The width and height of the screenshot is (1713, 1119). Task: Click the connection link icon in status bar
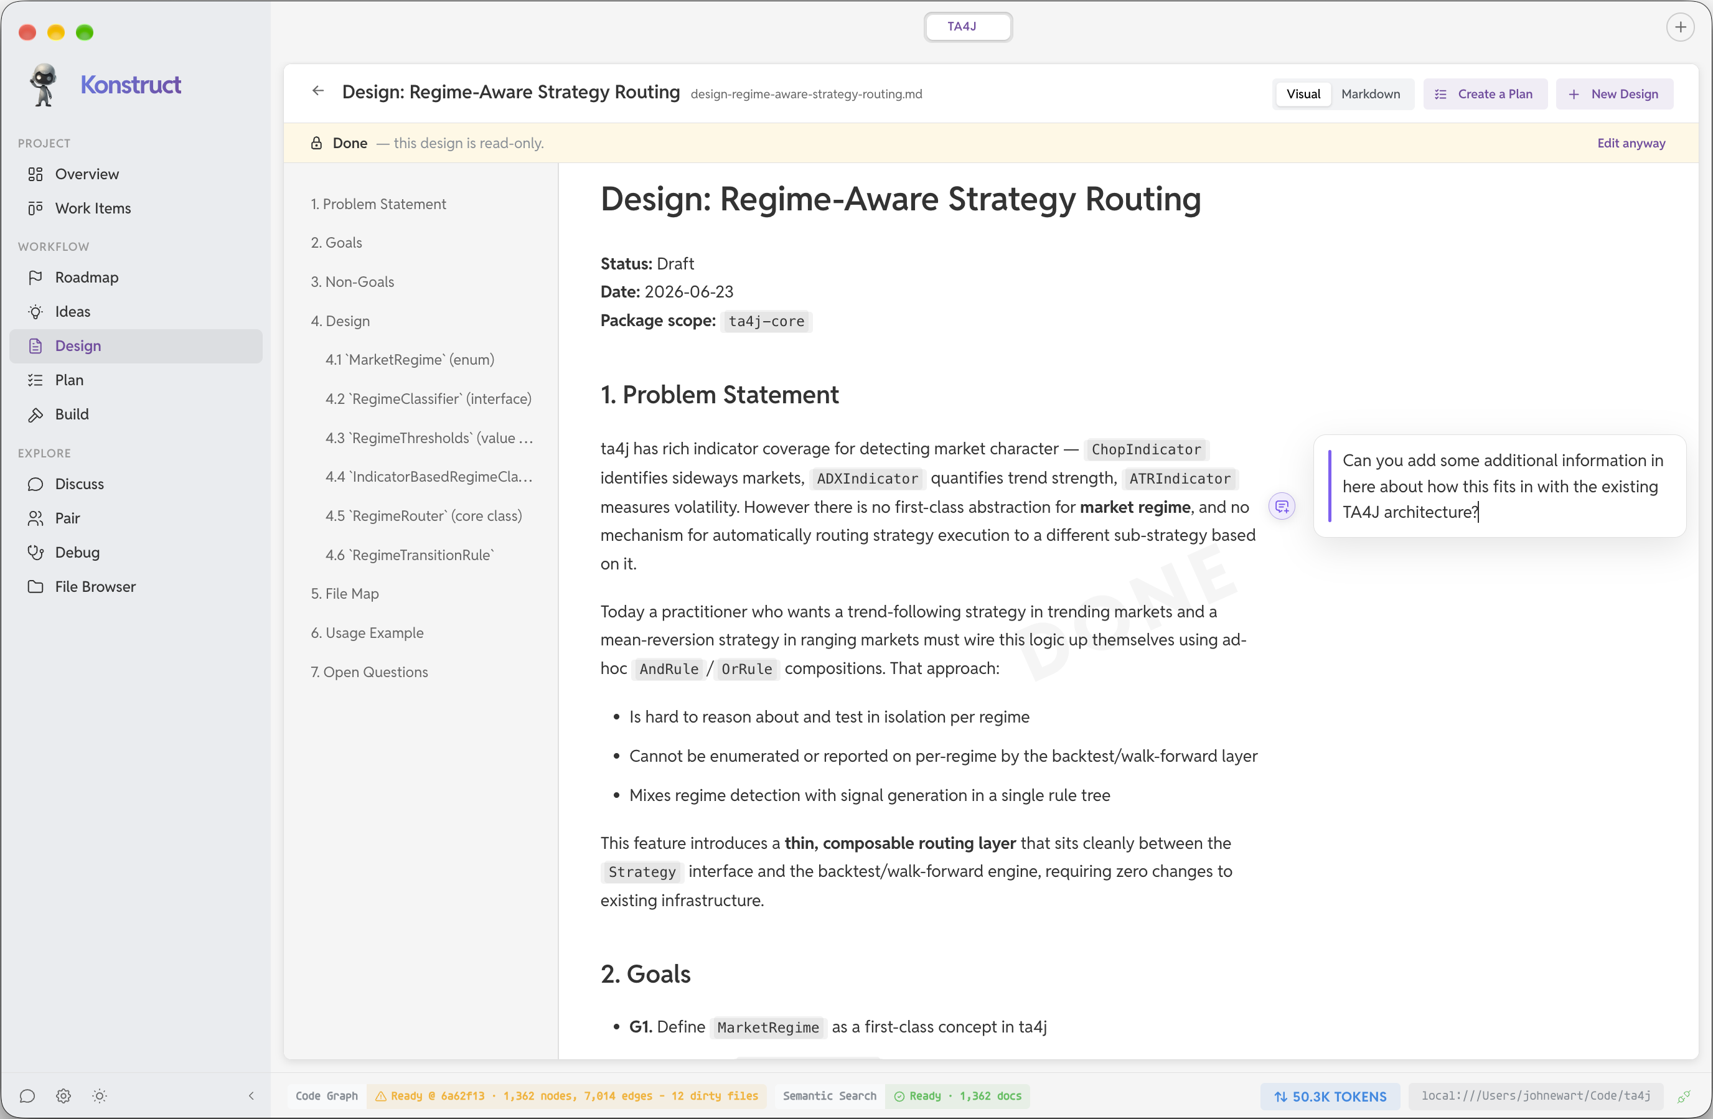(x=1684, y=1096)
